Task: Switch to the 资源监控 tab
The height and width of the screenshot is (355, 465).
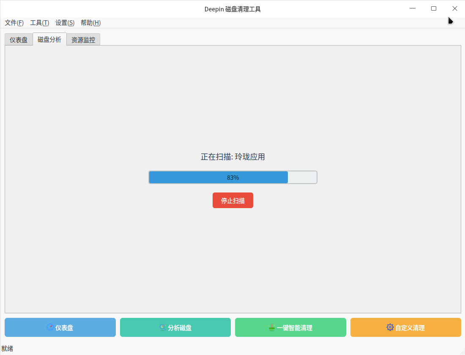Action: [x=83, y=40]
